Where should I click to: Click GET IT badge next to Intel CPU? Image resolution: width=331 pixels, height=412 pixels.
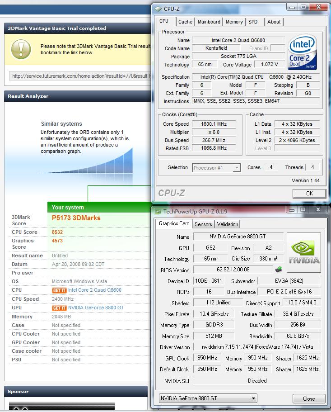(59, 290)
